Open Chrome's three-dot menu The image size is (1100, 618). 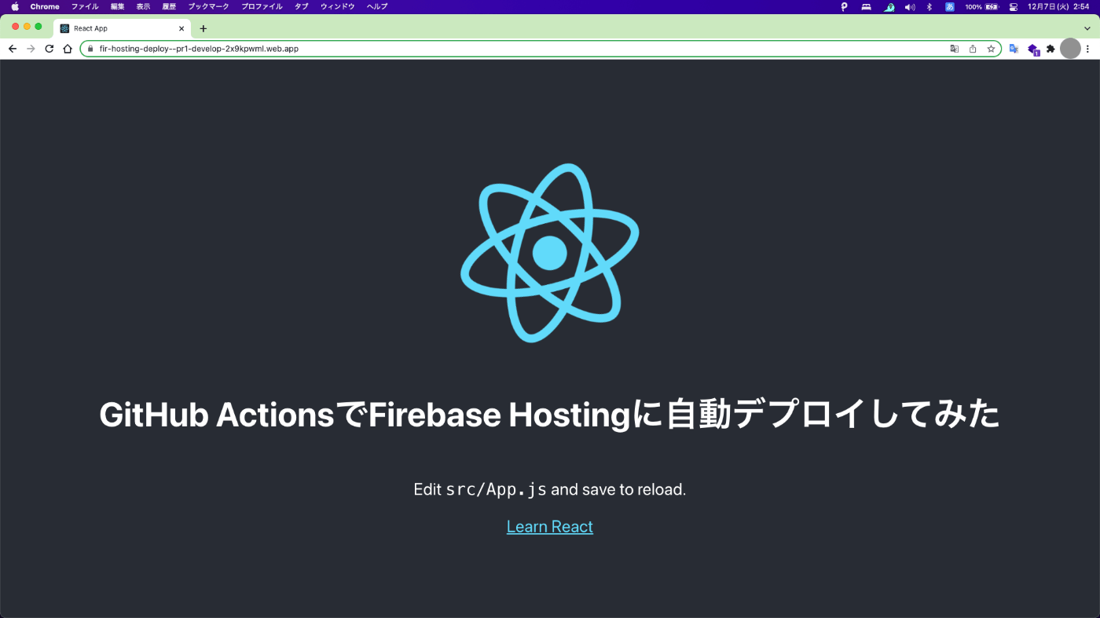click(1088, 49)
